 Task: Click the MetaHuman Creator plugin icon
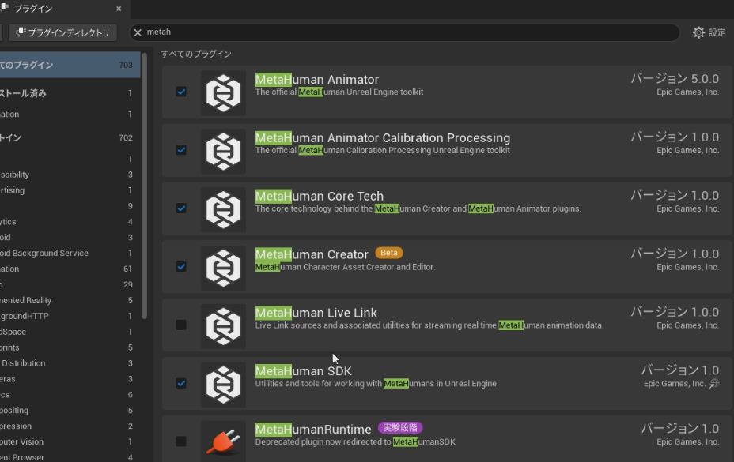(x=223, y=268)
